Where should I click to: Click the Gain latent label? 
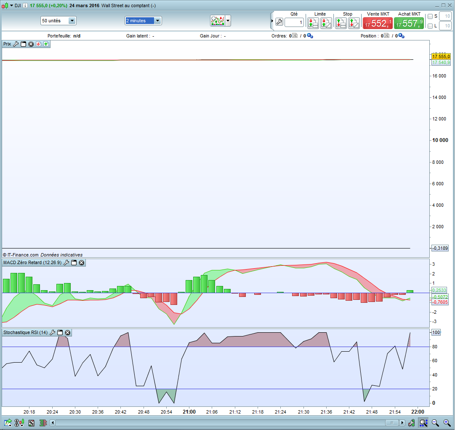click(x=138, y=36)
